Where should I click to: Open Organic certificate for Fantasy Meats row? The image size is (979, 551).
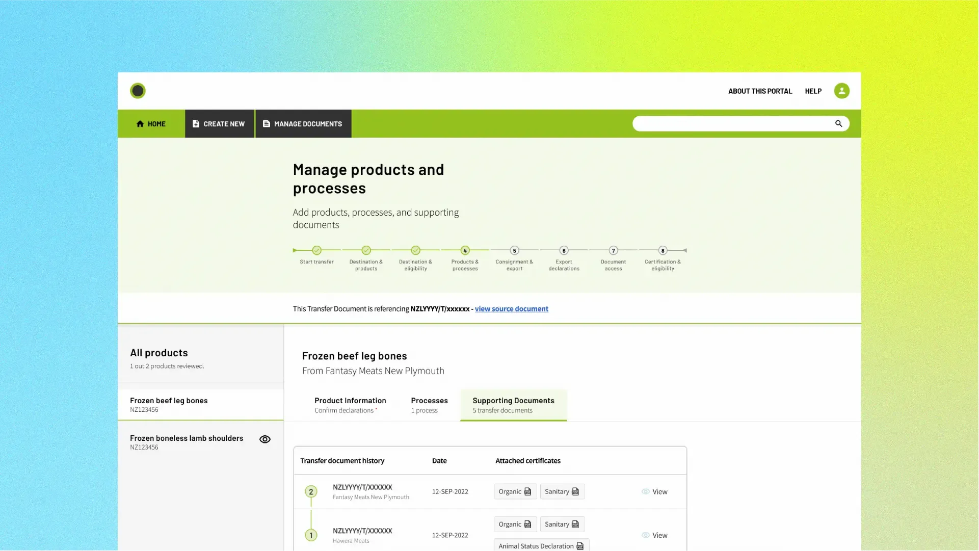click(515, 492)
